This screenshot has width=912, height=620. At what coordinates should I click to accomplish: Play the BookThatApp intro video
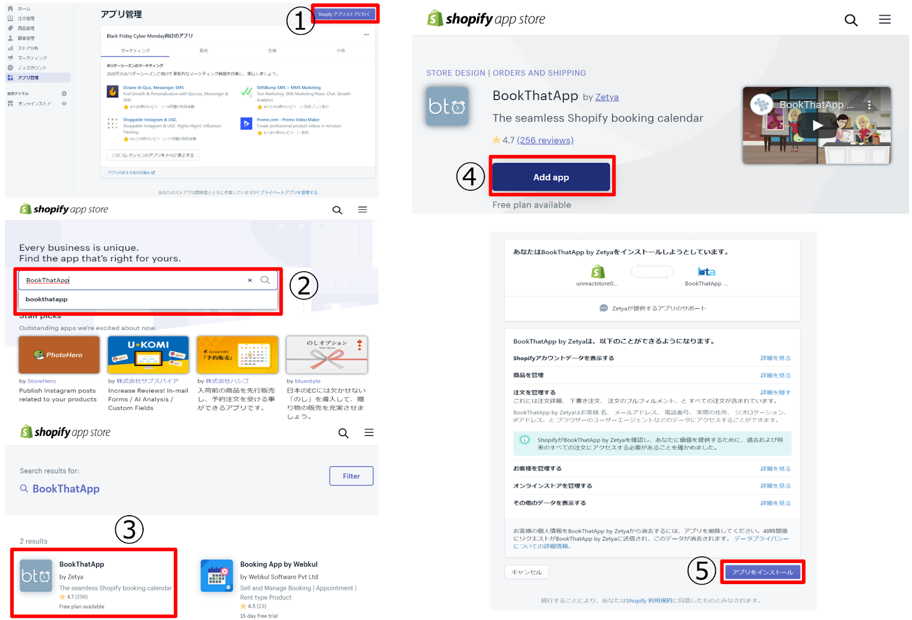coord(817,125)
